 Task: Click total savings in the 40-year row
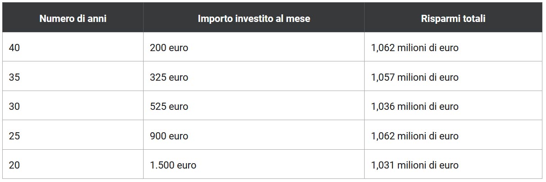pyautogui.click(x=415, y=48)
